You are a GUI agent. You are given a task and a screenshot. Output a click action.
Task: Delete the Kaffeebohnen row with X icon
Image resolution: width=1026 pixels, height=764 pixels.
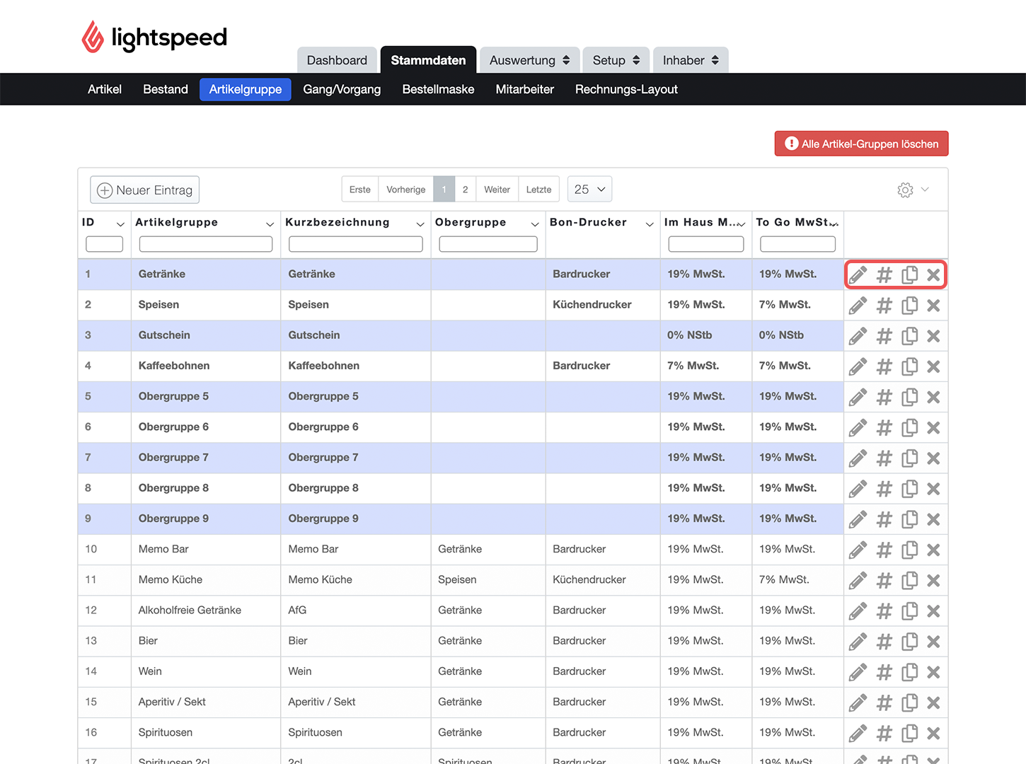point(933,366)
